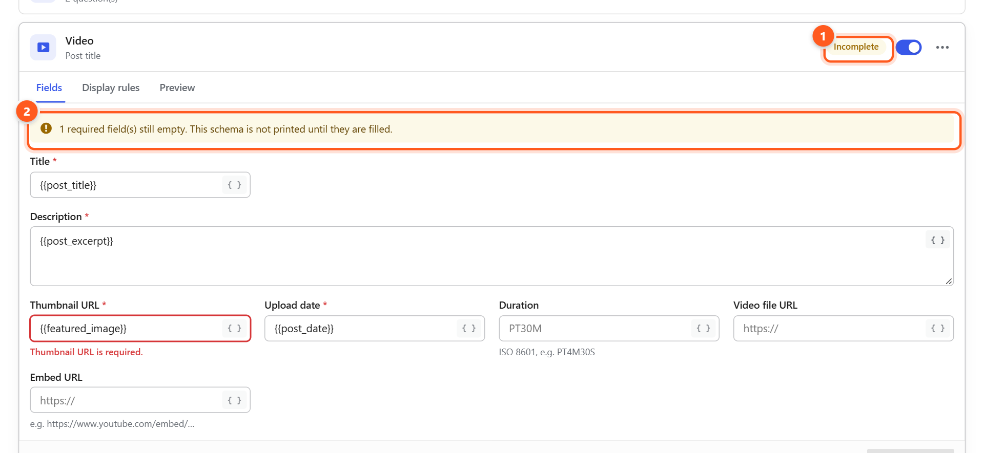Click the Description textarea resize handle
The height and width of the screenshot is (453, 984).
click(949, 281)
